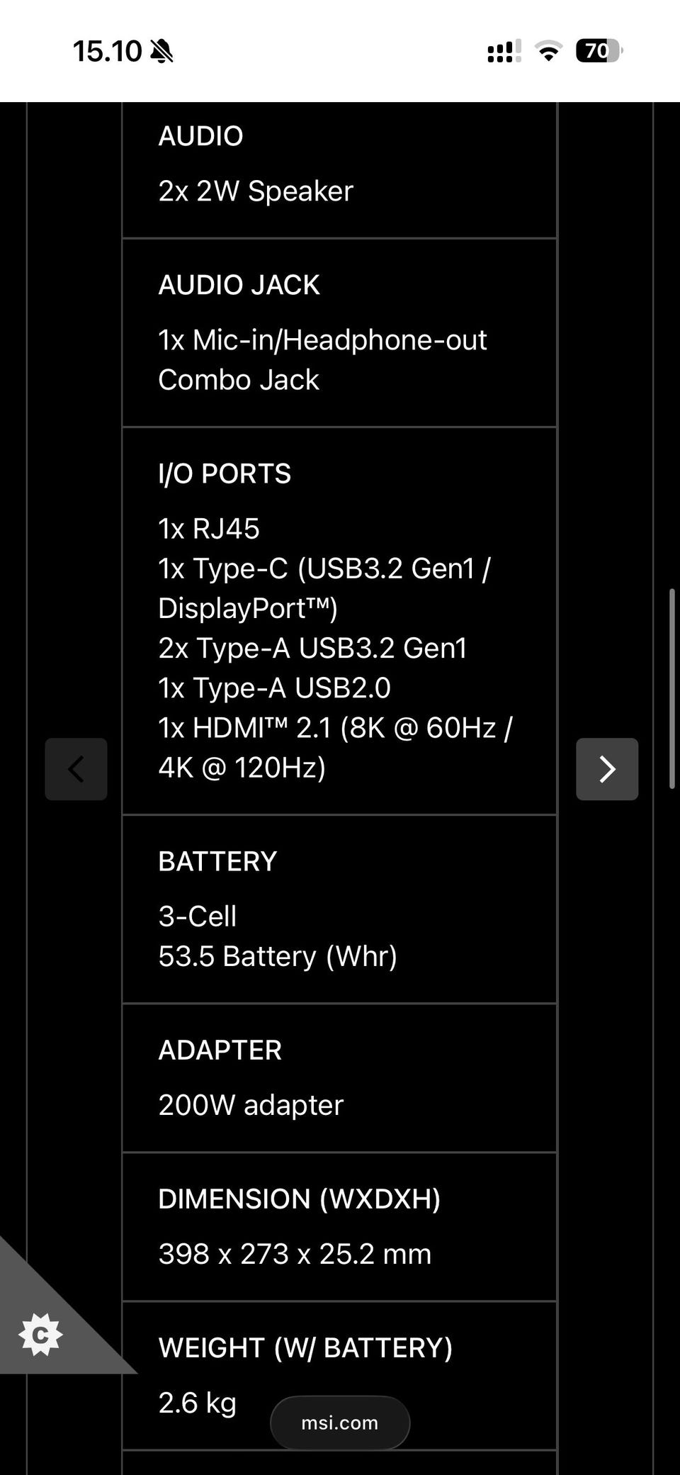The height and width of the screenshot is (1475, 680).
Task: Tap the cookie settings gear icon
Action: click(40, 1335)
